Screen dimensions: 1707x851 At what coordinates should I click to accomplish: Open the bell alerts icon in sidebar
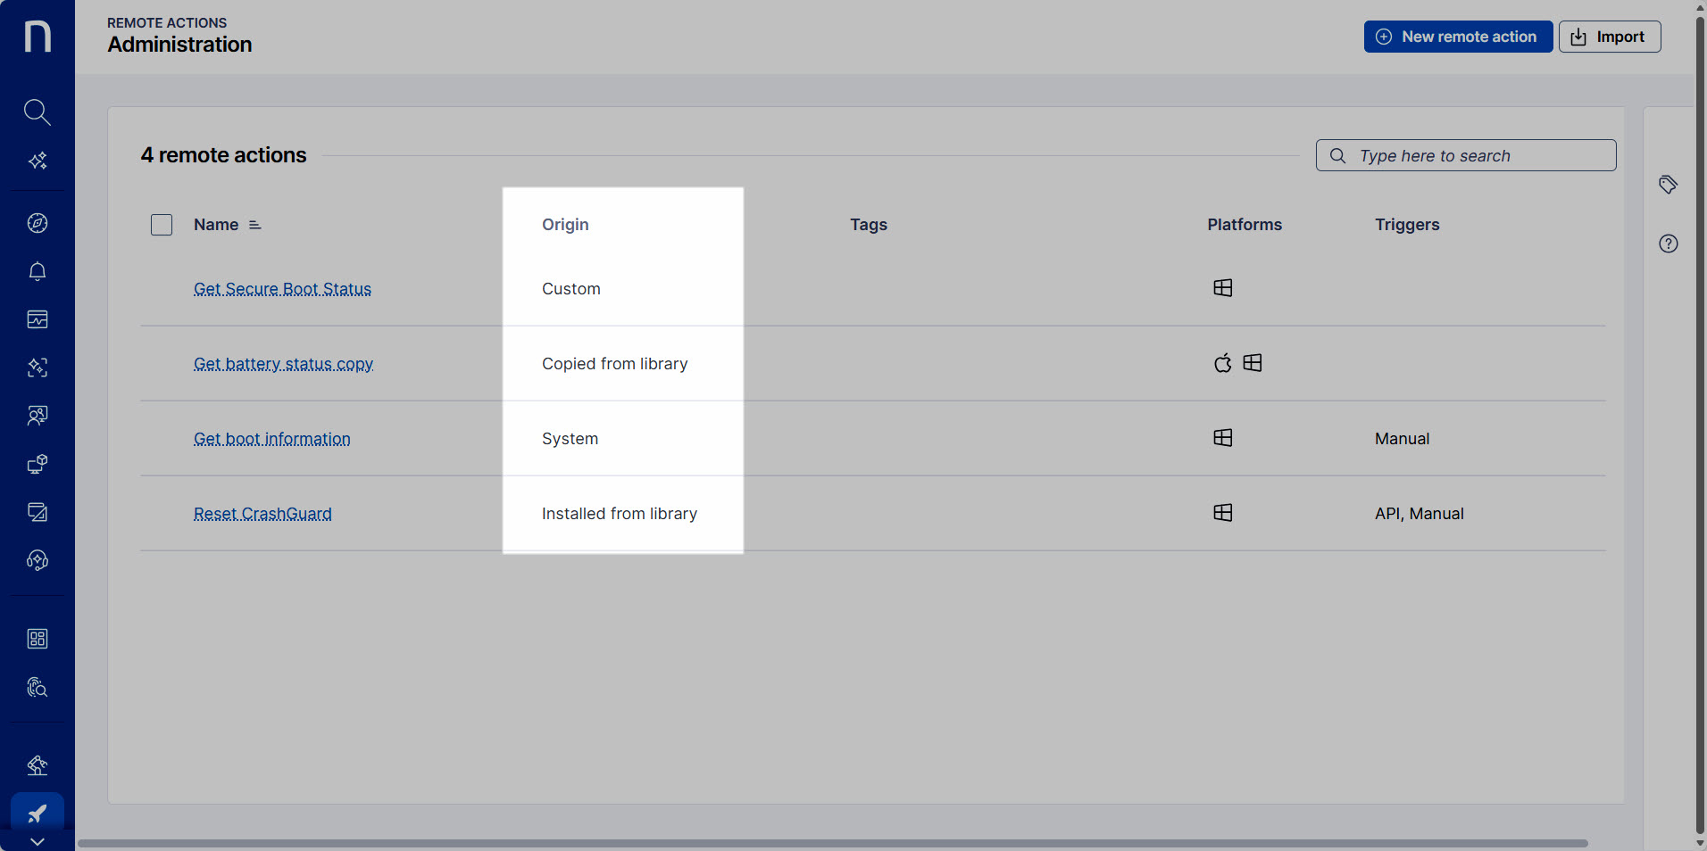[x=37, y=271]
